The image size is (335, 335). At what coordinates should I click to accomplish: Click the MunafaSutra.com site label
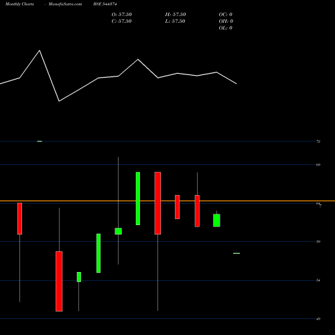click(65, 4)
